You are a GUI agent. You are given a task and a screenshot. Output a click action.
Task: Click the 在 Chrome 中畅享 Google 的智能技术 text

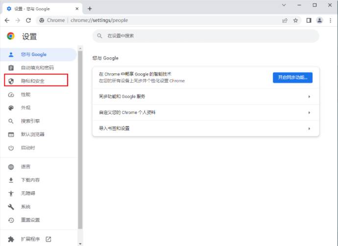pyautogui.click(x=135, y=74)
